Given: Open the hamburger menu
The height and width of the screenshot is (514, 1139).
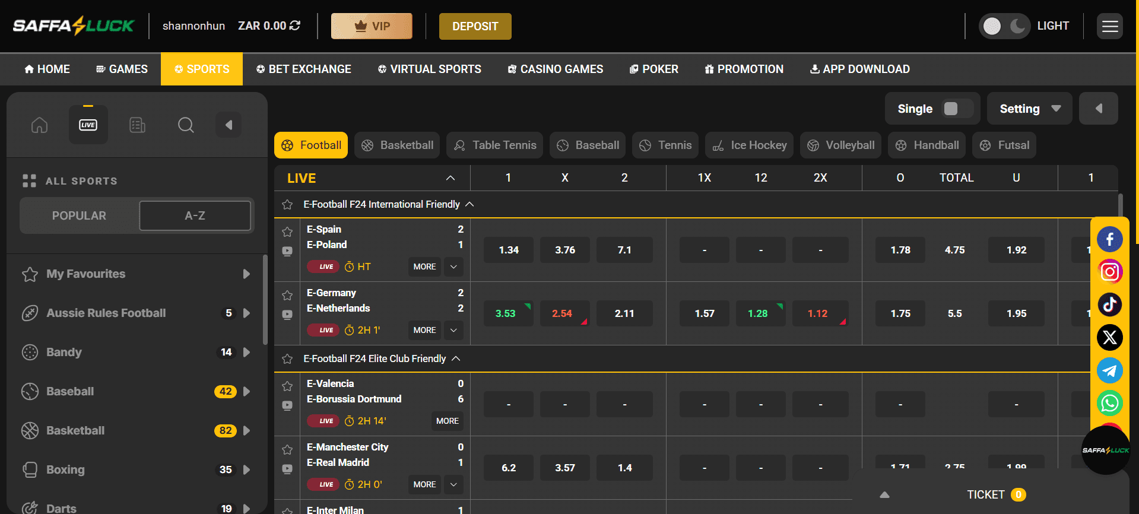Looking at the screenshot, I should click(x=1110, y=26).
